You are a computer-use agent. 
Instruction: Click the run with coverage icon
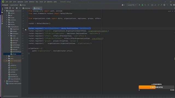pyautogui.click(x=145, y=5)
